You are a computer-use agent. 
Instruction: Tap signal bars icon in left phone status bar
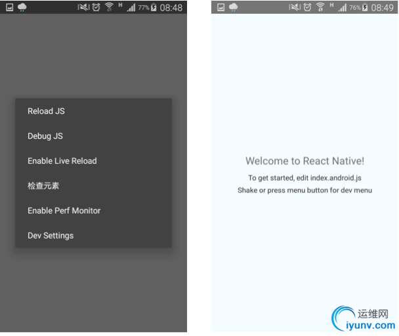click(131, 8)
